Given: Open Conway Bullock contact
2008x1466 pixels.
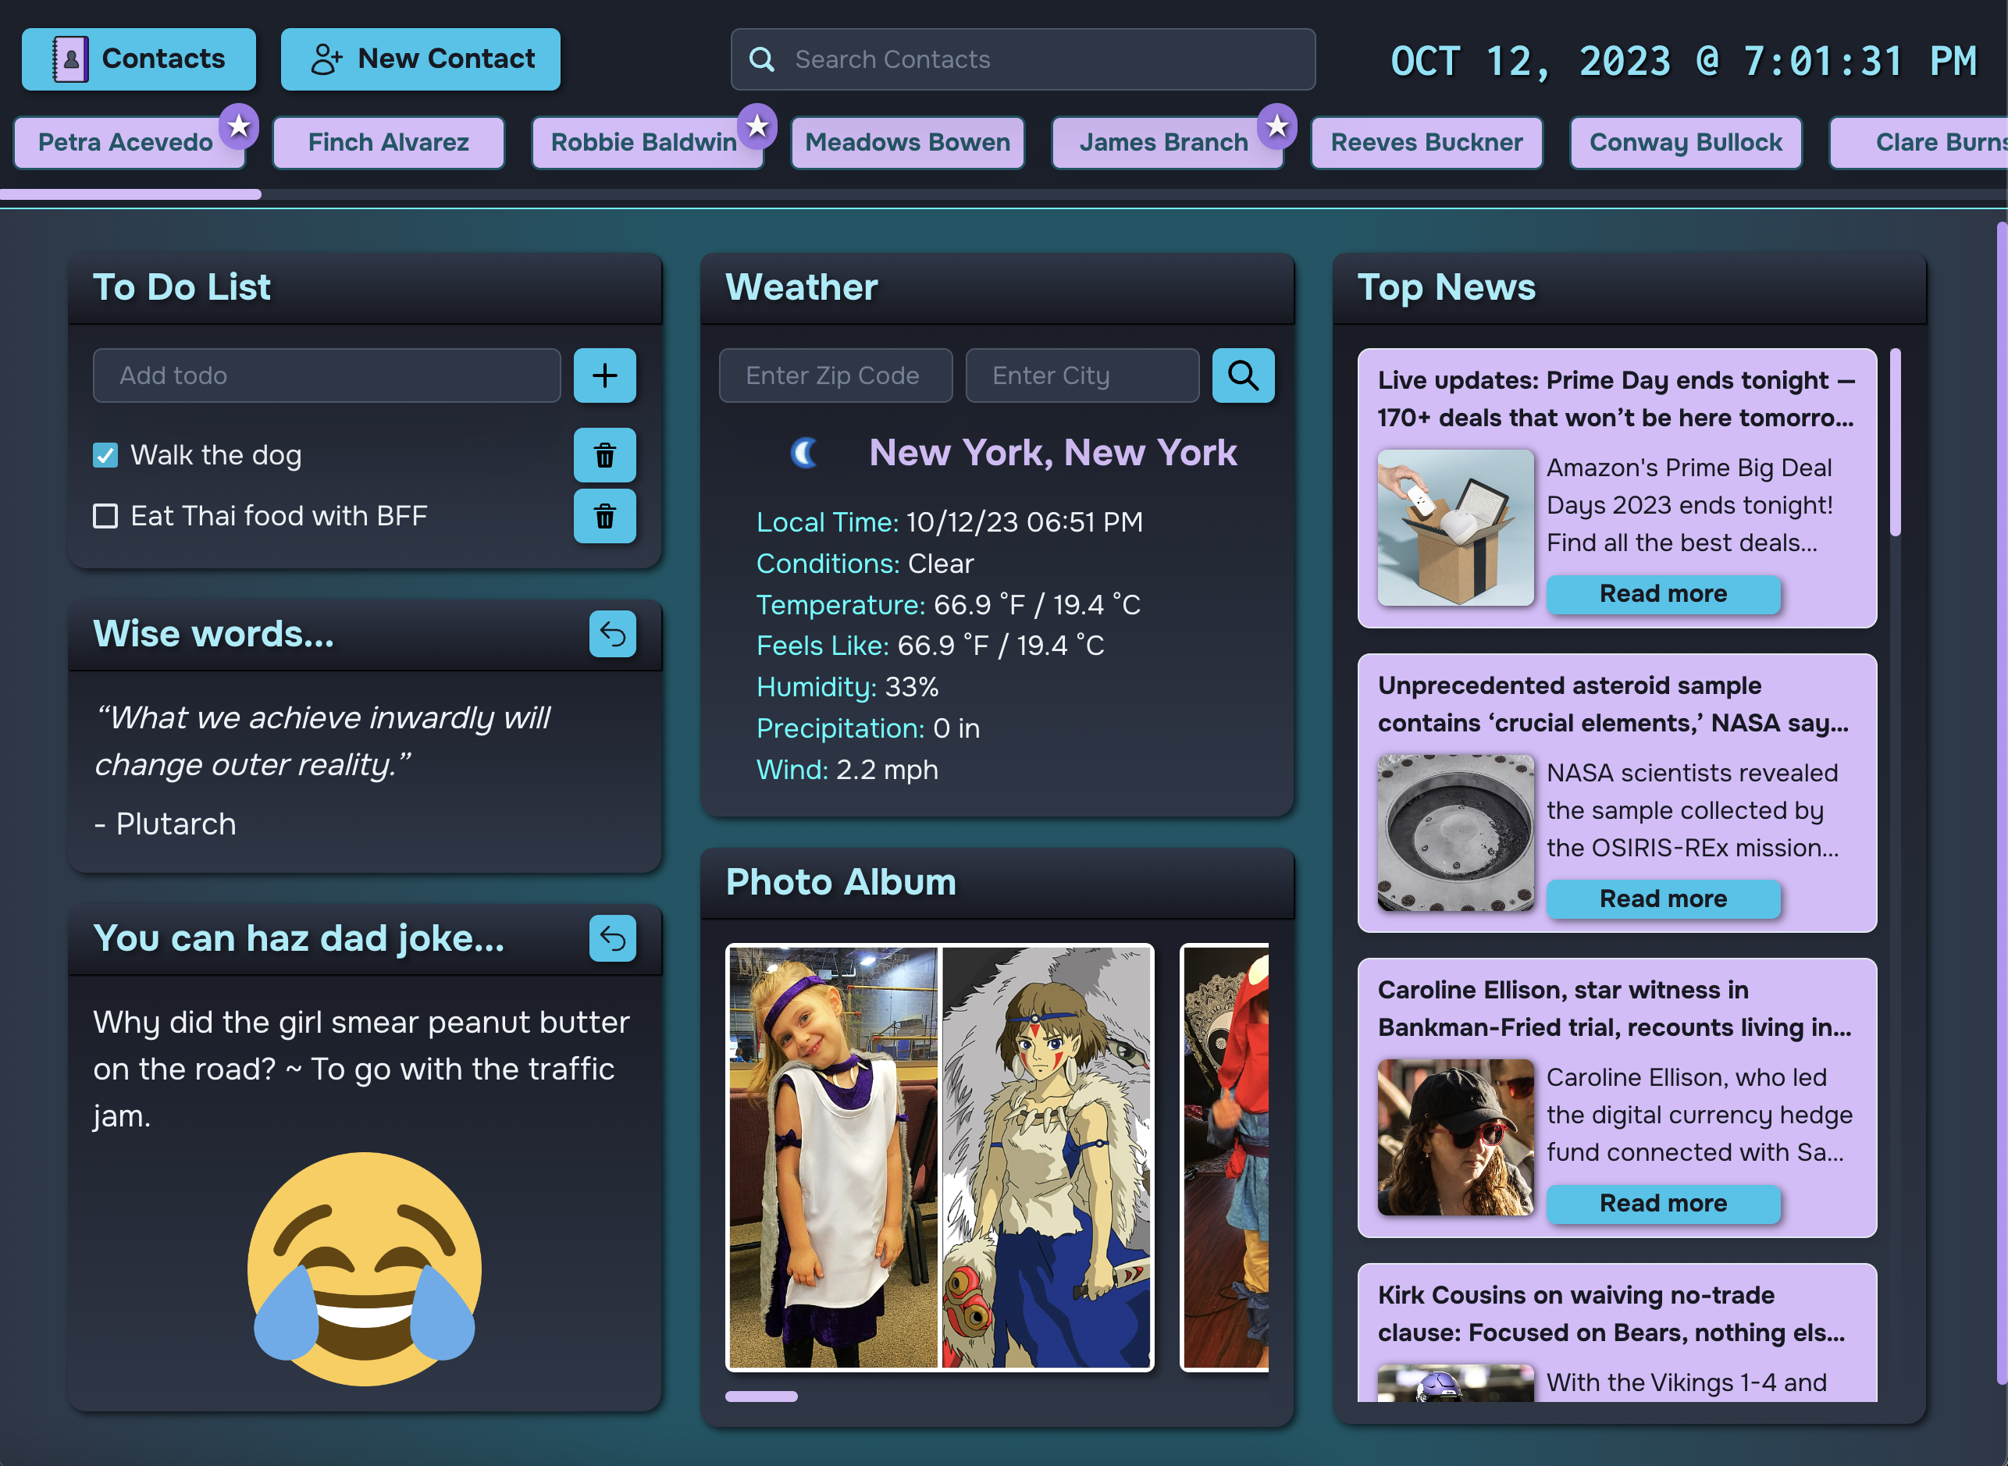Looking at the screenshot, I should coord(1686,142).
